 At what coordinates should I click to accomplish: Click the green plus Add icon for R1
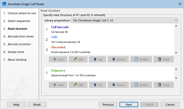tap(55, 59)
